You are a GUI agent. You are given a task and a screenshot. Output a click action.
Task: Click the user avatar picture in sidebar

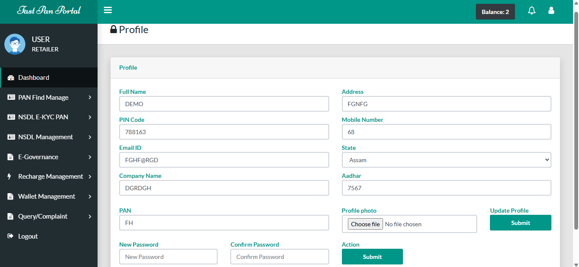[15, 44]
